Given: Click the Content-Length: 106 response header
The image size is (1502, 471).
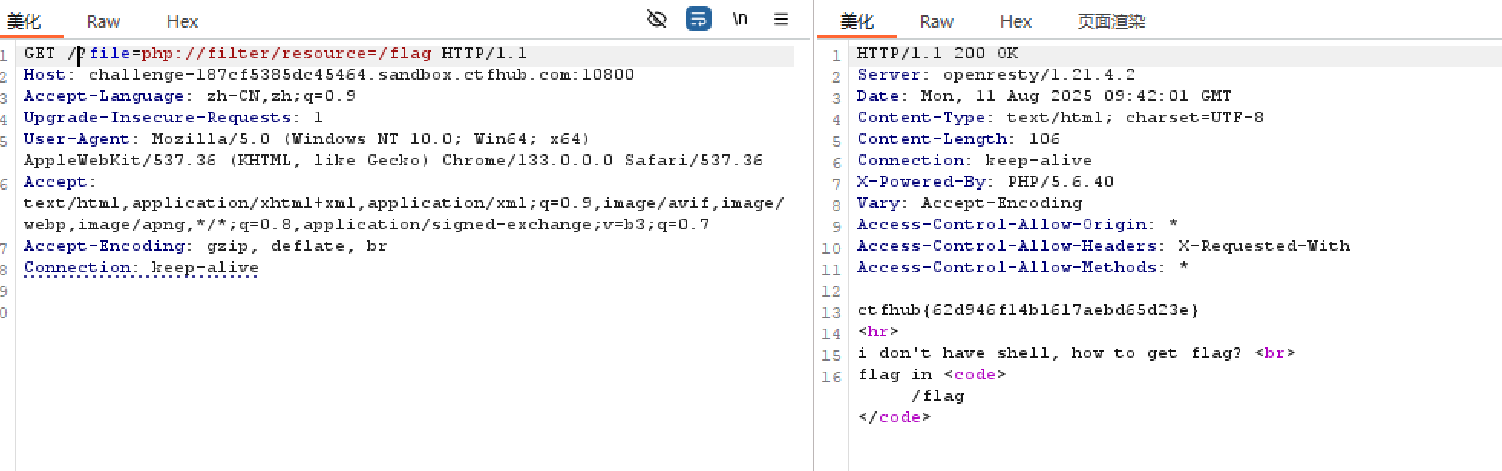Looking at the screenshot, I should (959, 139).
